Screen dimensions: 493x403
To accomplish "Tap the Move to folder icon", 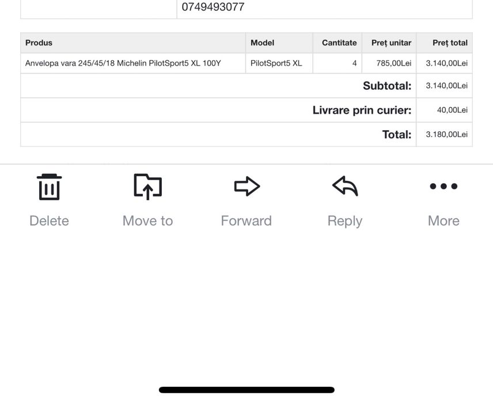I will tap(148, 187).
